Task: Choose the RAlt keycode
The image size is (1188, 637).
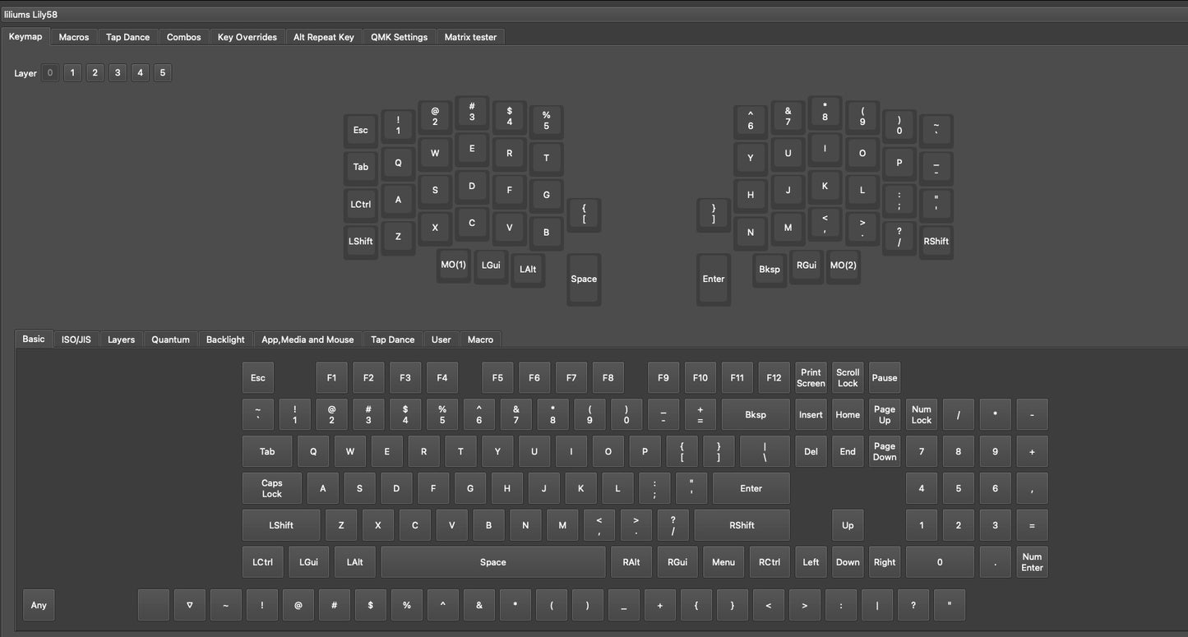Action: coord(631,562)
